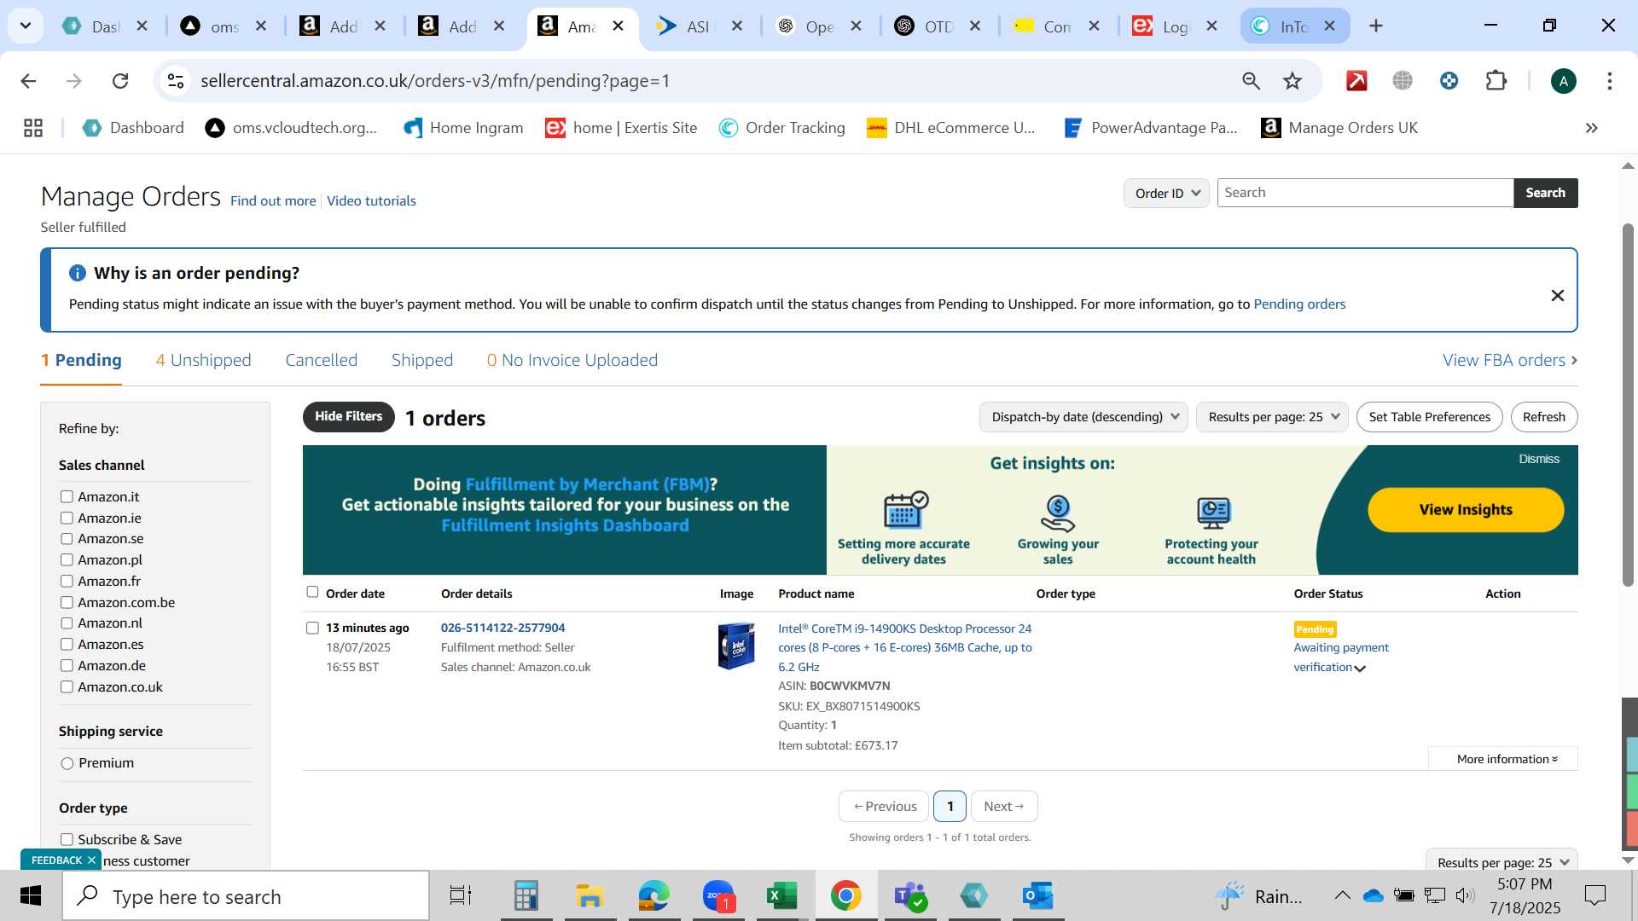Click into the order Search field
Screen dimensions: 1638x921
click(1365, 193)
